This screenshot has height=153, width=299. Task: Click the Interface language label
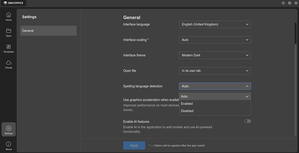tap(136, 24)
